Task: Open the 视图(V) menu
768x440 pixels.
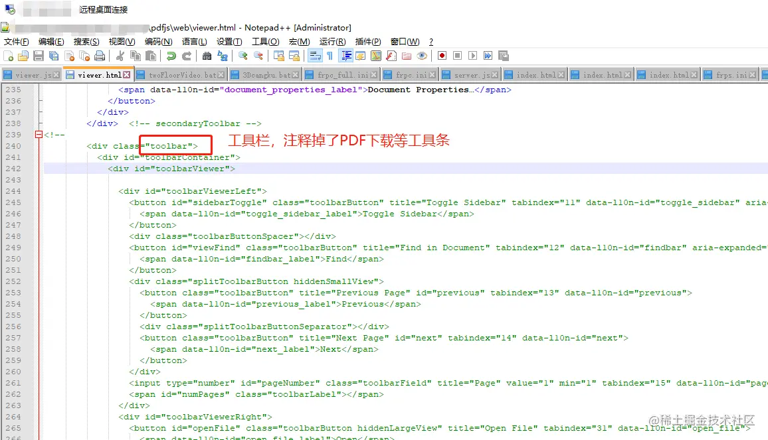Action: coord(122,42)
